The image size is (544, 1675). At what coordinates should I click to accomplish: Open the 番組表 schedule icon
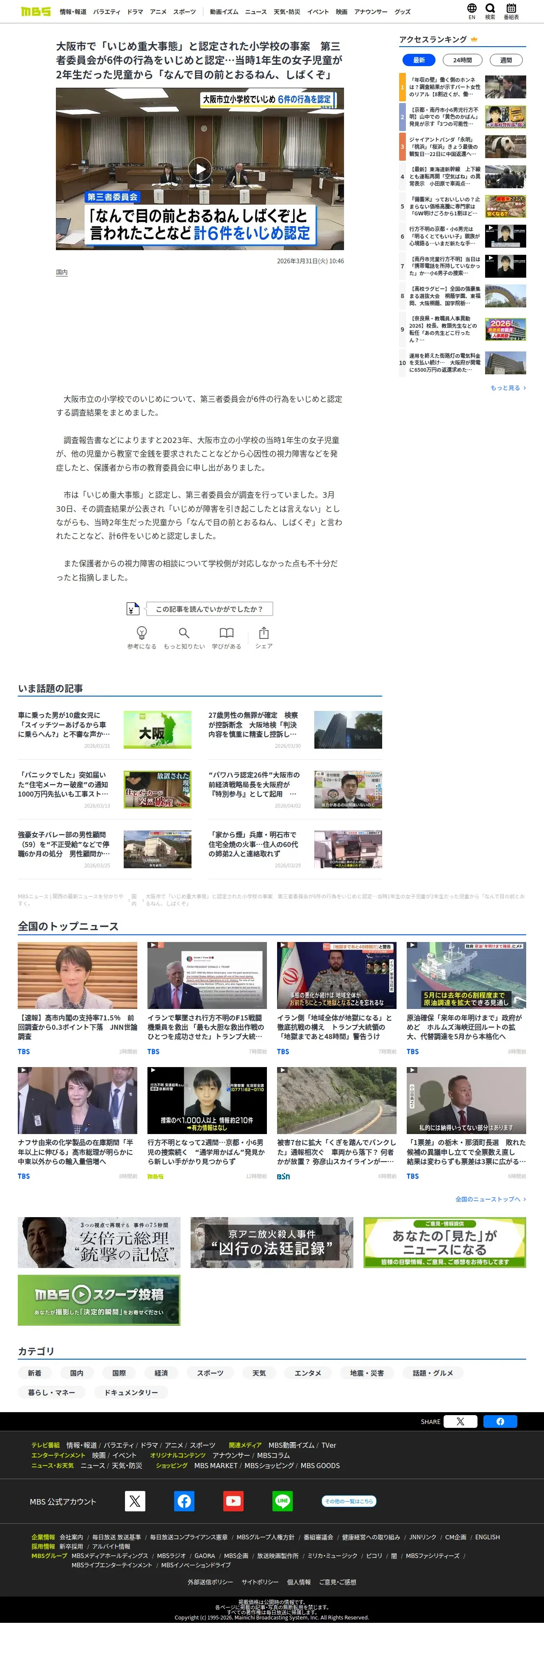pos(511,11)
